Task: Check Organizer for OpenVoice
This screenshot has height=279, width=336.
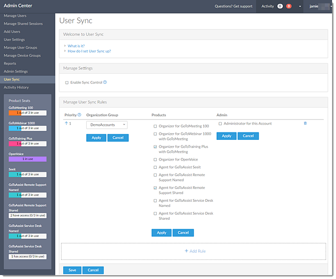Action: pyautogui.click(x=155, y=159)
